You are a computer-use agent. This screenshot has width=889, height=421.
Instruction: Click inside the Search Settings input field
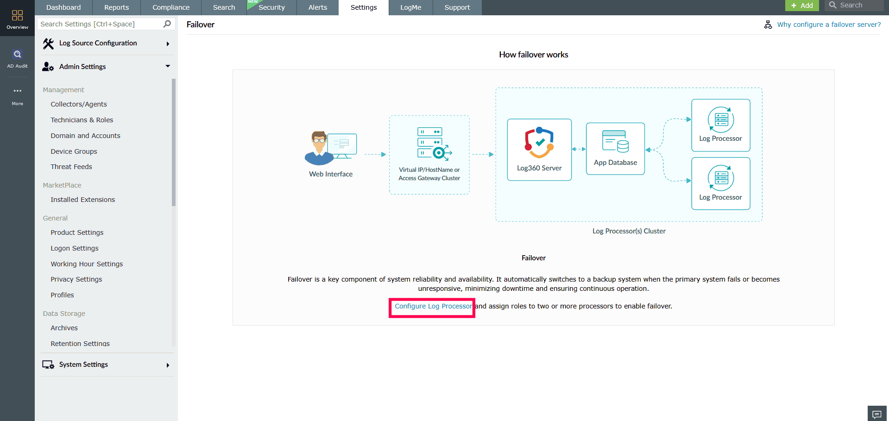point(93,24)
